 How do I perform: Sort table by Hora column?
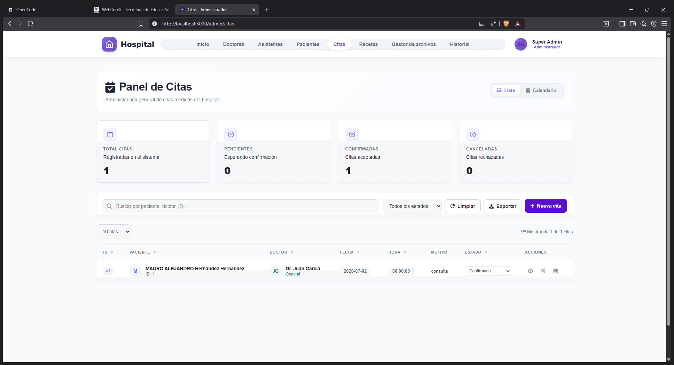tap(397, 252)
